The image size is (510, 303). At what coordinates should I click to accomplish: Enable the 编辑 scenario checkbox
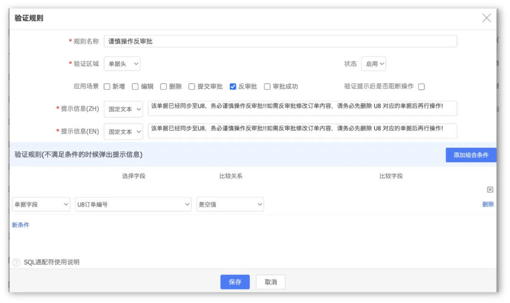(x=135, y=87)
